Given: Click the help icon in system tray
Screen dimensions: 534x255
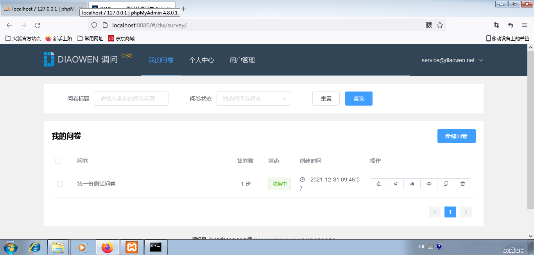Looking at the screenshot, I should [x=439, y=247].
